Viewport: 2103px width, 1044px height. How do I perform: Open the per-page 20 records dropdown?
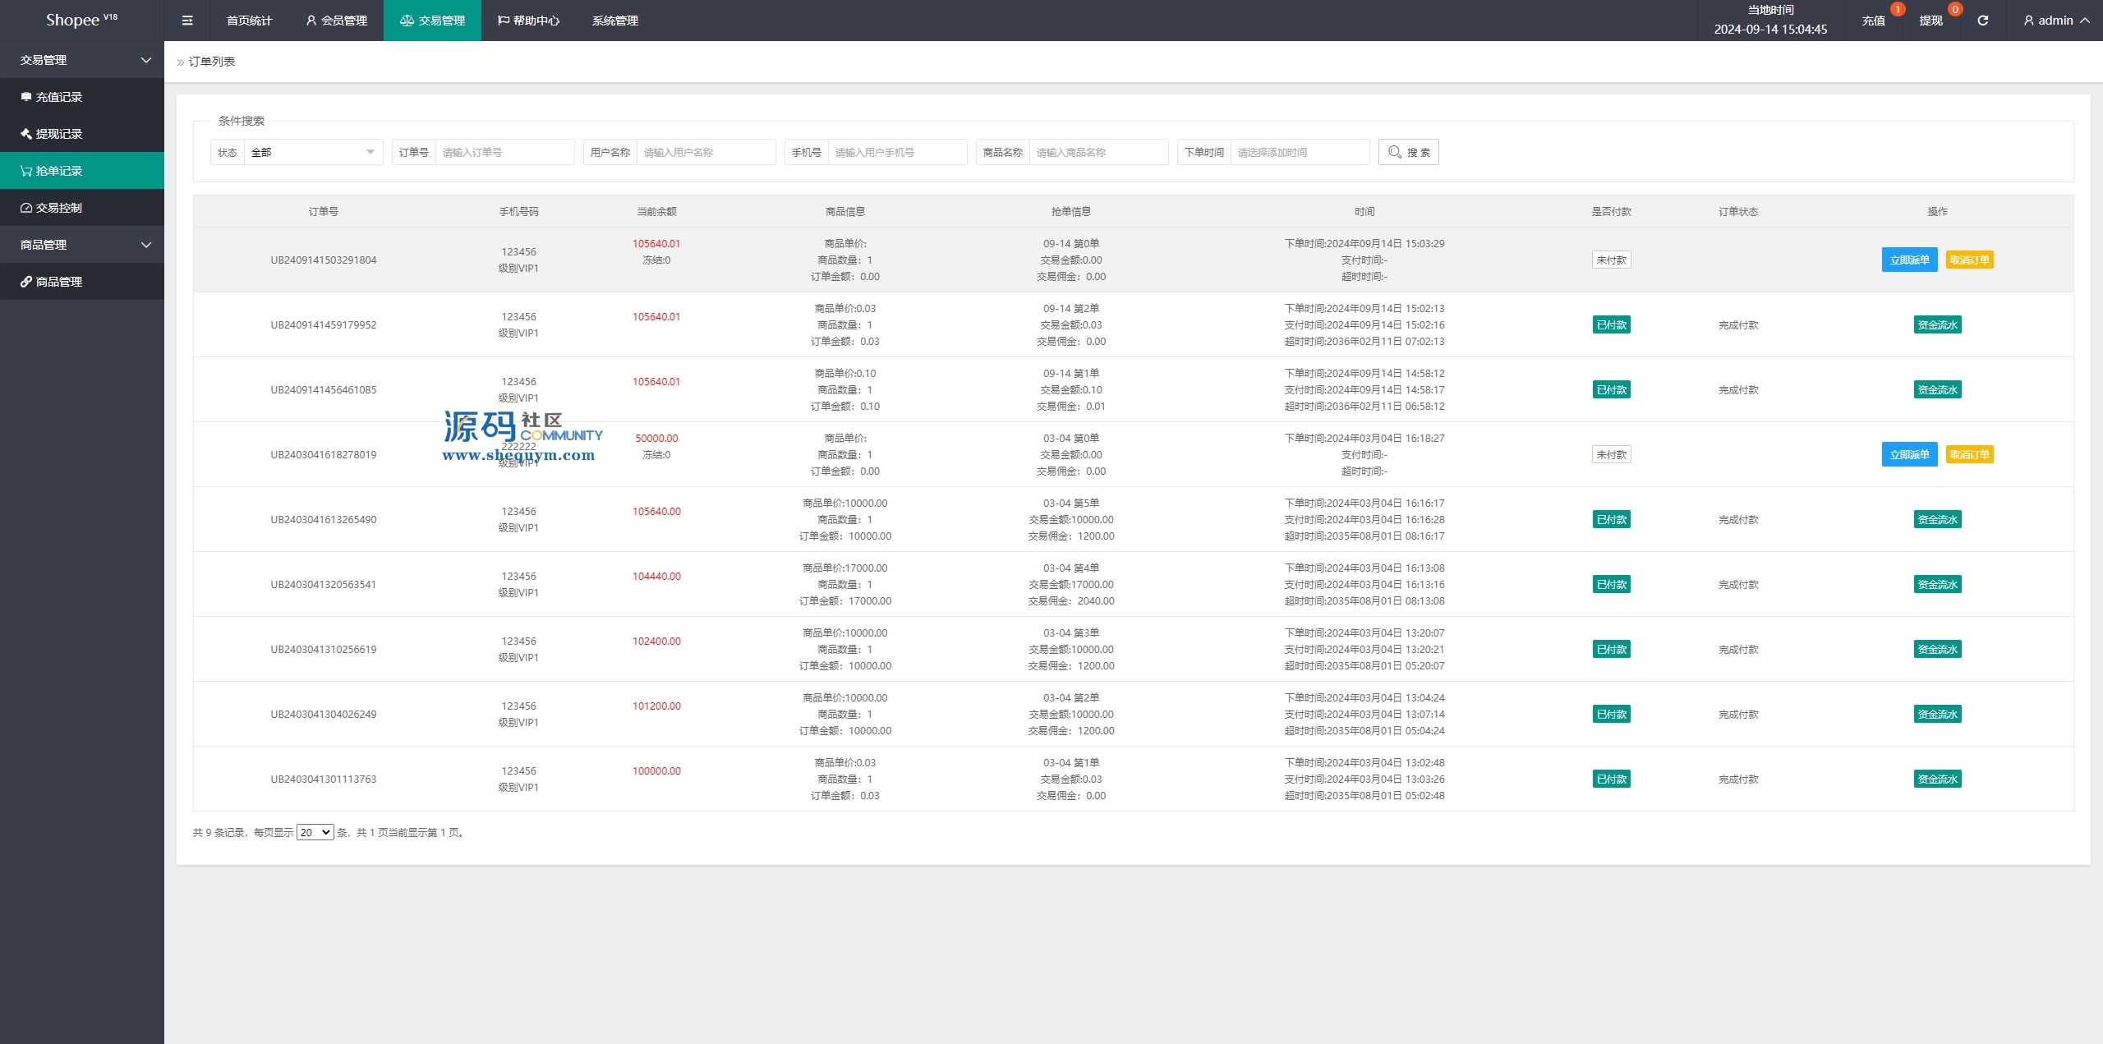pyautogui.click(x=315, y=832)
